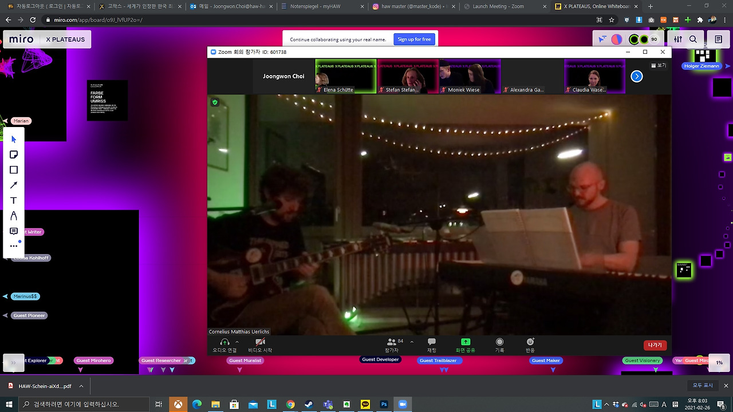The height and width of the screenshot is (412, 733).
Task: Switch to Joongwon.Choi mail tab
Action: point(231,6)
